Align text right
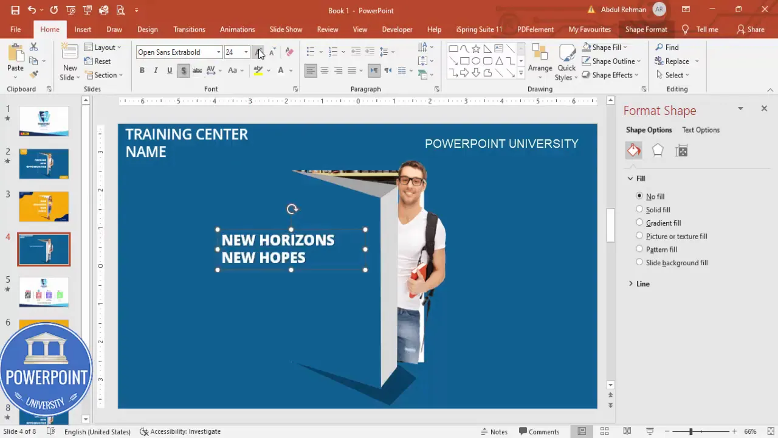The image size is (778, 438). (338, 71)
